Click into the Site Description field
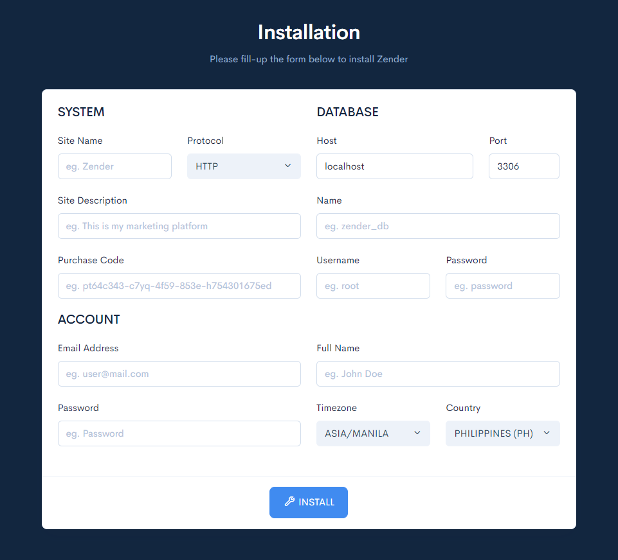 pos(179,226)
